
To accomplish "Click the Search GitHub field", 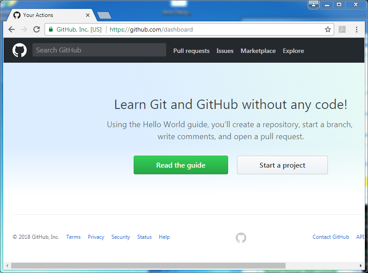I will pos(99,50).
